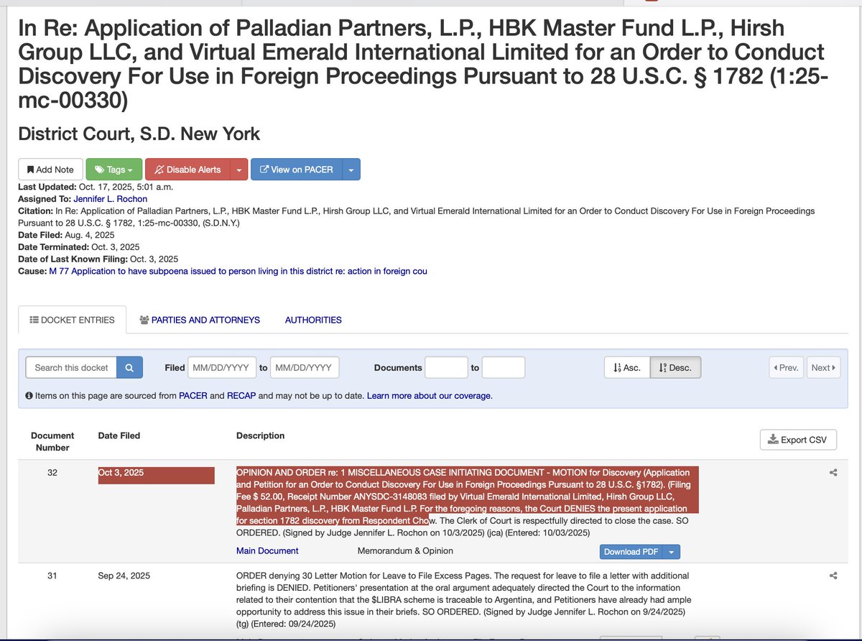
Task: Click the District Court, S.D. New York heading
Action: [139, 134]
